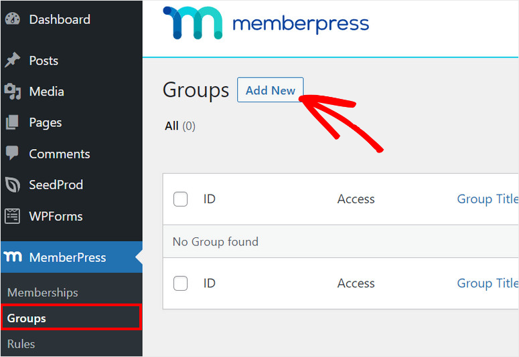Click the Dashboard gauge icon
The width and height of the screenshot is (519, 357).
coord(13,19)
